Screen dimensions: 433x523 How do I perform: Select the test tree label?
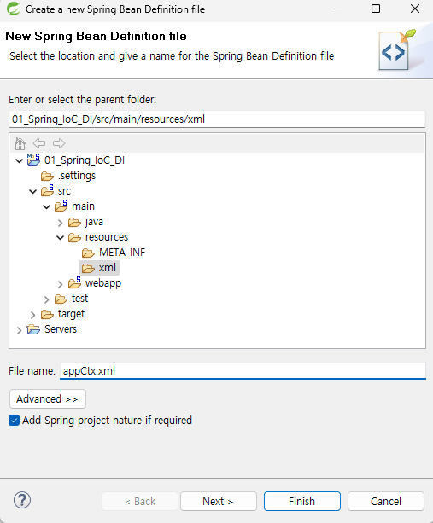(79, 299)
